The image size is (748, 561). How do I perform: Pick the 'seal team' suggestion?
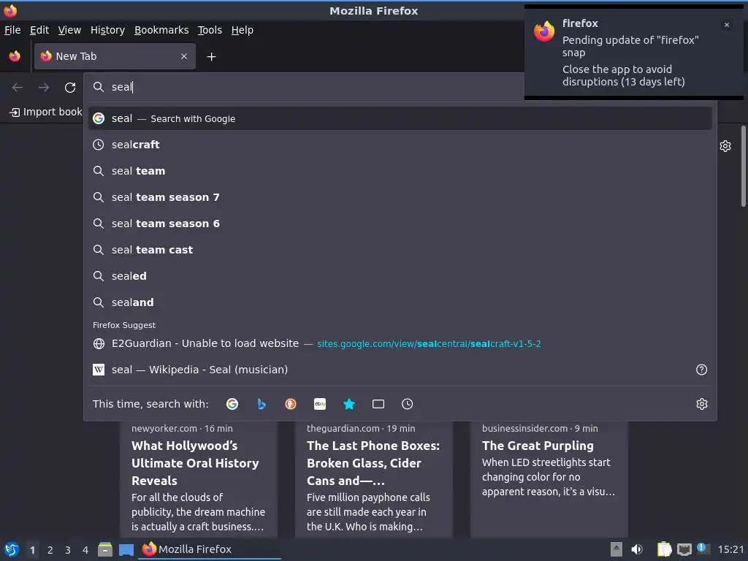pos(400,171)
